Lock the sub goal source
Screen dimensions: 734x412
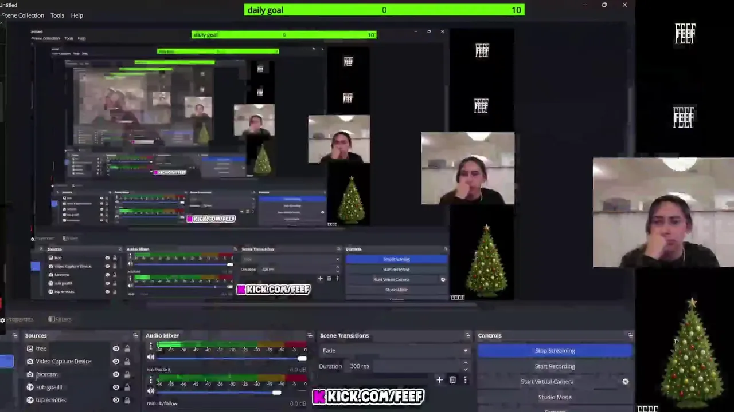coord(127,387)
